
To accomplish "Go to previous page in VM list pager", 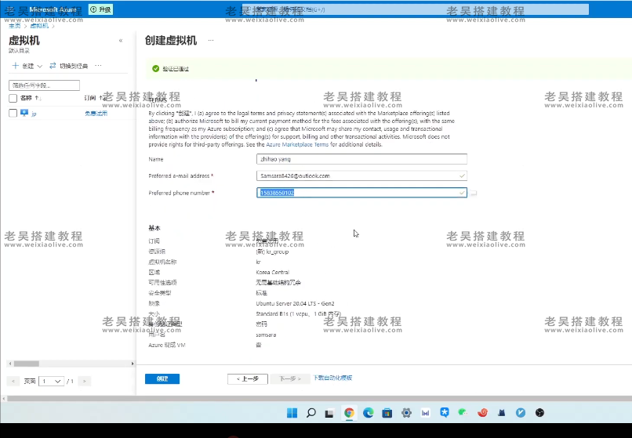I will [x=13, y=381].
